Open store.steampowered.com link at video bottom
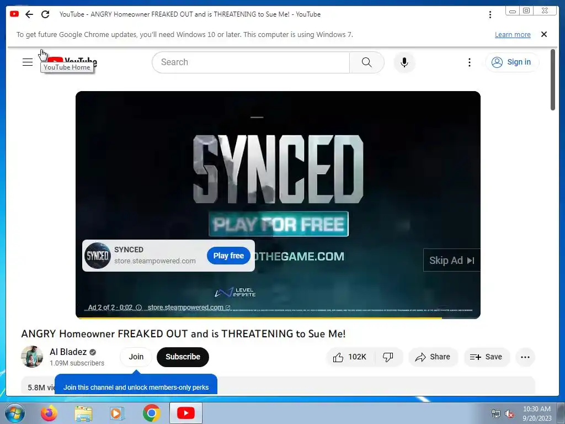The image size is (565, 424). pyautogui.click(x=189, y=308)
